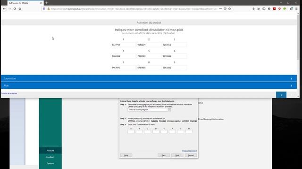Viewport: 302px width, 169px height.
Task: Click the dark round extension icon in toolbar
Action: pos(269,9)
